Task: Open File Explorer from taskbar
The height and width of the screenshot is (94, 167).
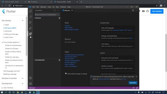Action: [18, 92]
